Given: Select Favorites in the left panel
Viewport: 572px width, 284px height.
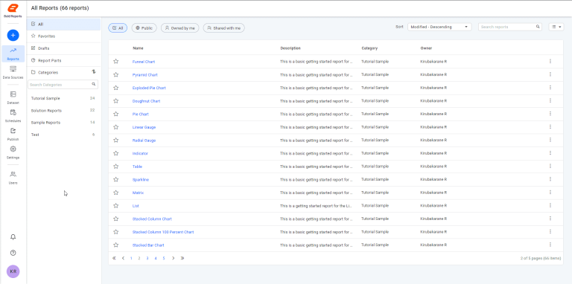Looking at the screenshot, I should coord(63,36).
